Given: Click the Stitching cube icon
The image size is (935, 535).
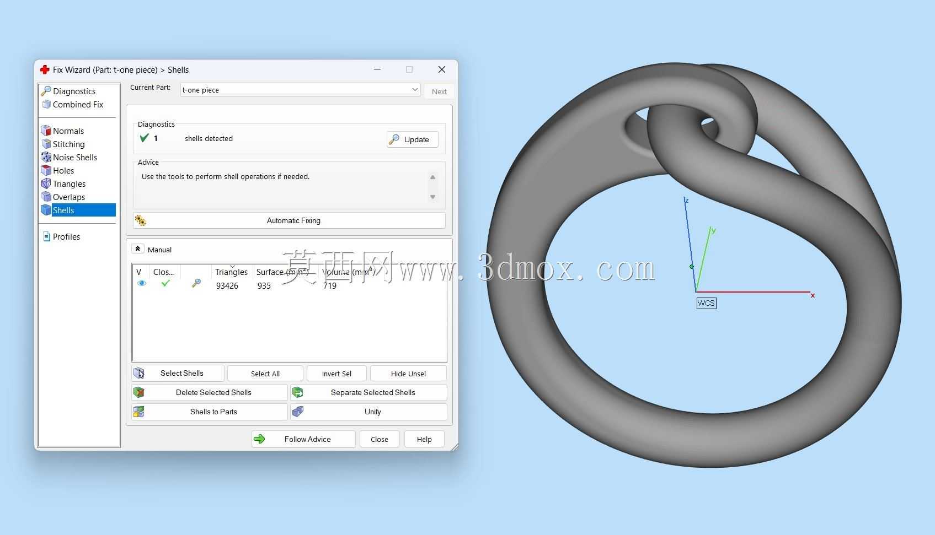Looking at the screenshot, I should [46, 144].
